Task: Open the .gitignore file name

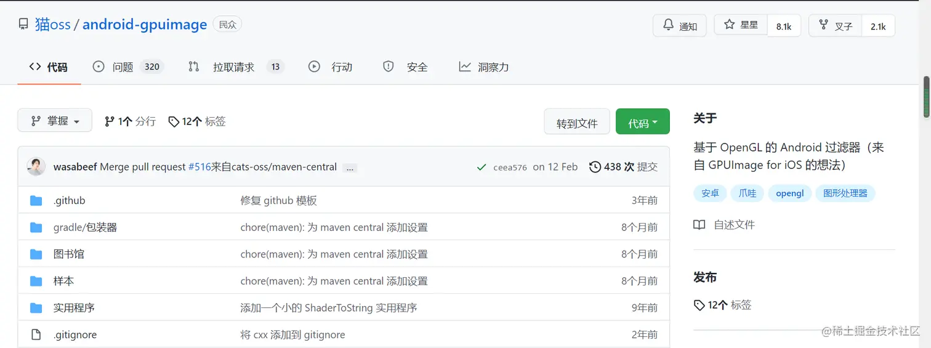Action: (75, 334)
